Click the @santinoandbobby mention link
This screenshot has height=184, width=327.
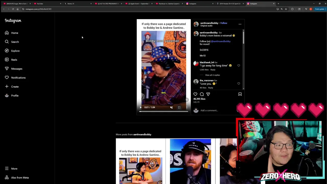221,41
